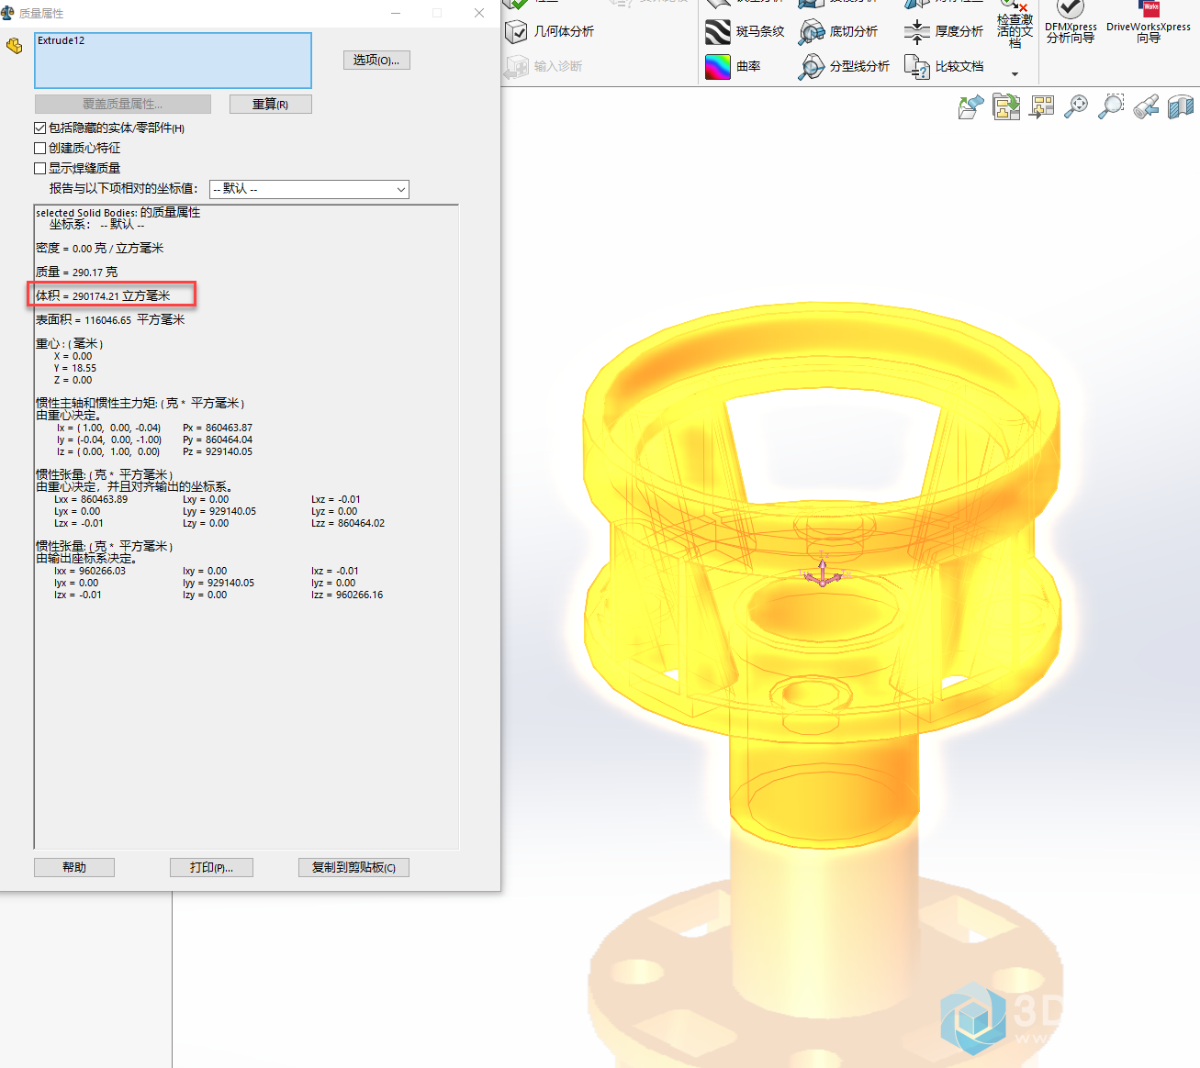
Task: Copy results to clipboard (复制到剪贴板)
Action: coord(353,867)
